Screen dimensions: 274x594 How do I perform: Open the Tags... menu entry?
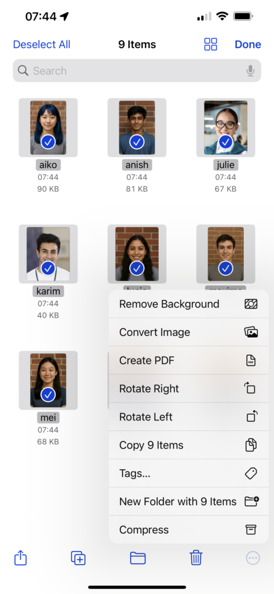coord(188,473)
